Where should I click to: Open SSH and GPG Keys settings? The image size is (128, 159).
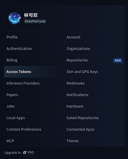click(x=94, y=72)
